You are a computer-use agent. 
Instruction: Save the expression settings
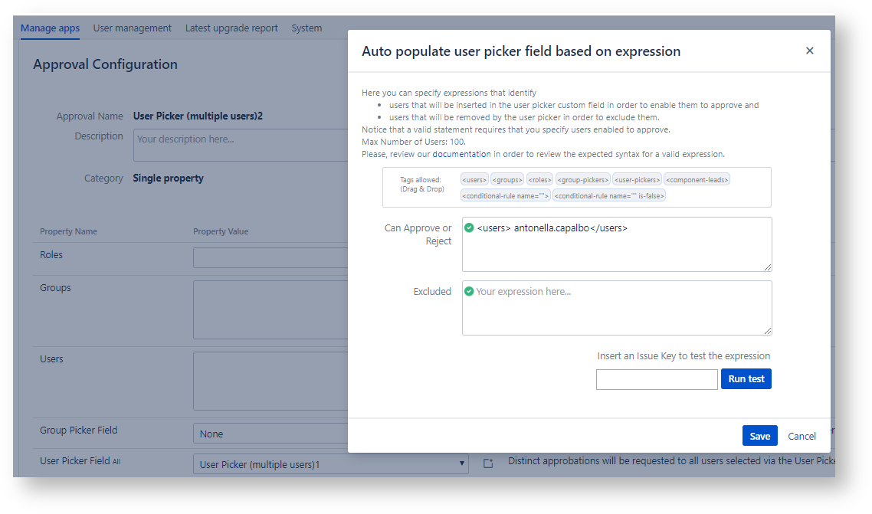pos(759,436)
